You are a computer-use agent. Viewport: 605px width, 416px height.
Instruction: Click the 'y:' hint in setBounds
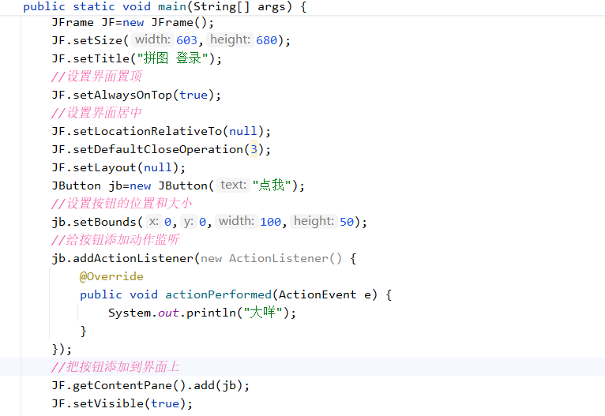pyautogui.click(x=188, y=221)
